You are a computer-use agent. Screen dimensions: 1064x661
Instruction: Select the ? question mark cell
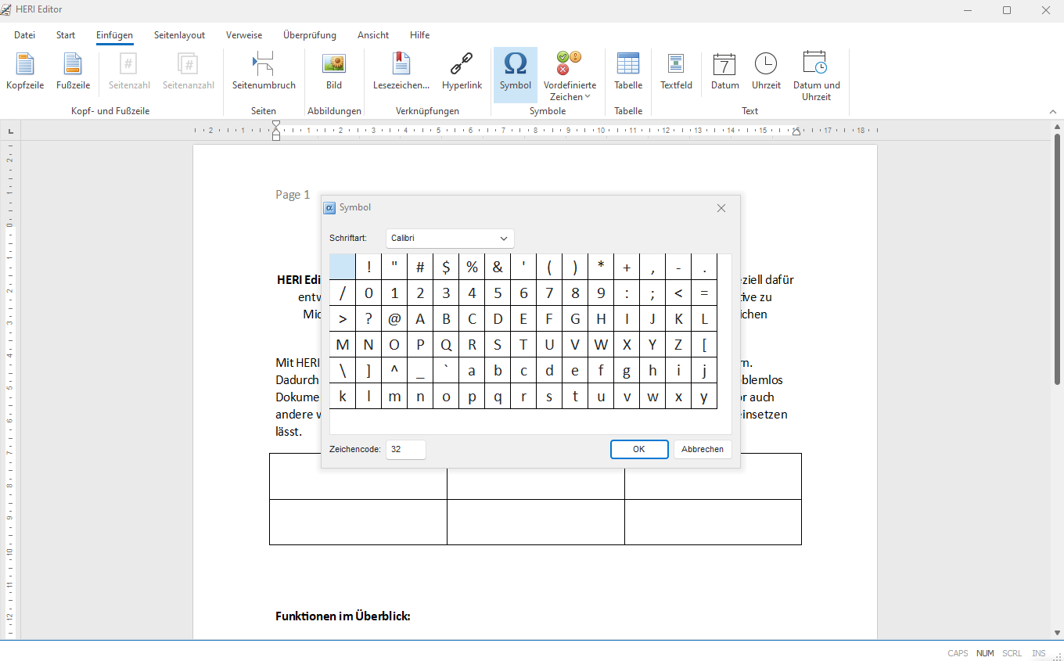(x=368, y=318)
